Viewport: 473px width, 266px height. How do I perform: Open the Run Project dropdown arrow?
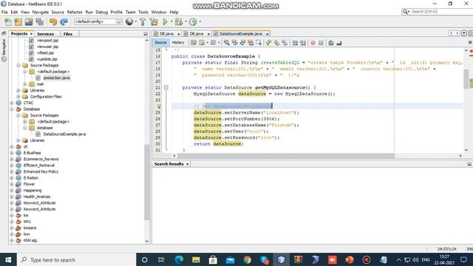(171, 21)
